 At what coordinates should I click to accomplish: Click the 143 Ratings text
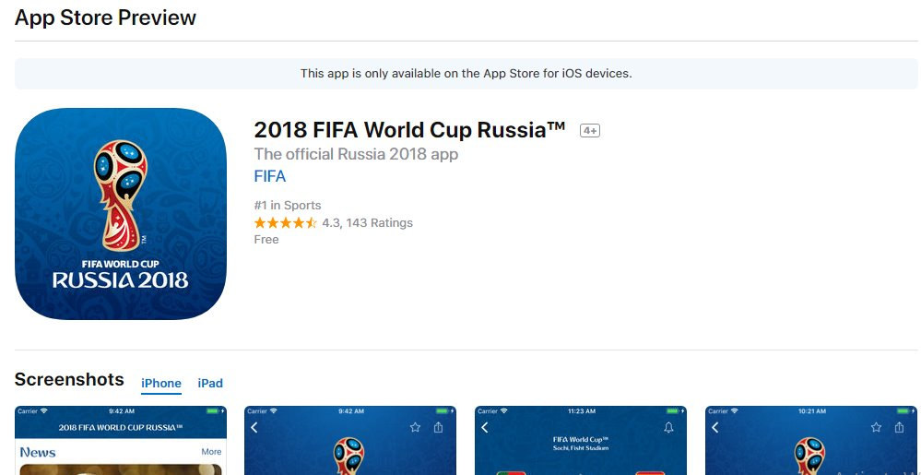[x=379, y=223]
